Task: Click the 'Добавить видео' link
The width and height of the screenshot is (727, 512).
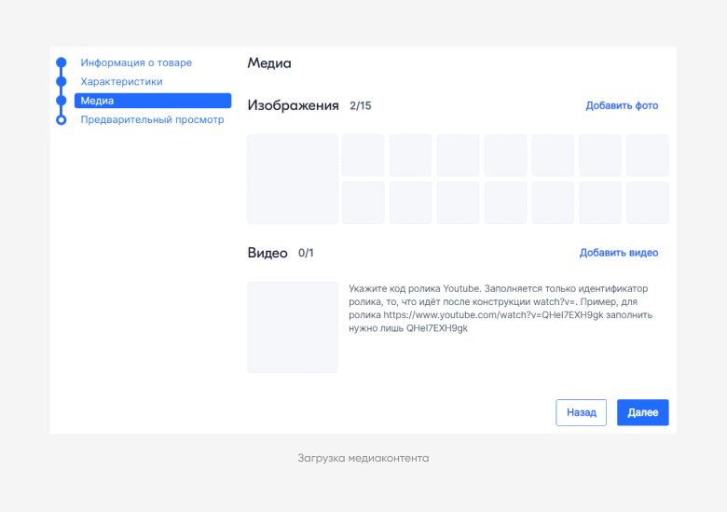Action: [x=619, y=253]
